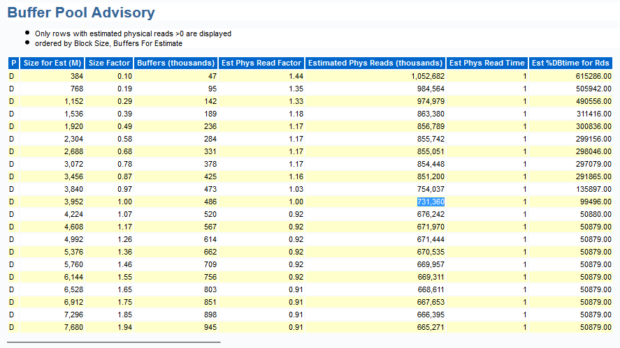Click the P column header

[13, 63]
